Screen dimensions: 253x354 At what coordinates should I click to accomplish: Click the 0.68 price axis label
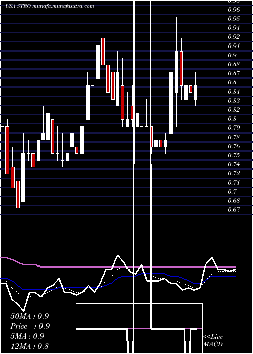click(234, 201)
